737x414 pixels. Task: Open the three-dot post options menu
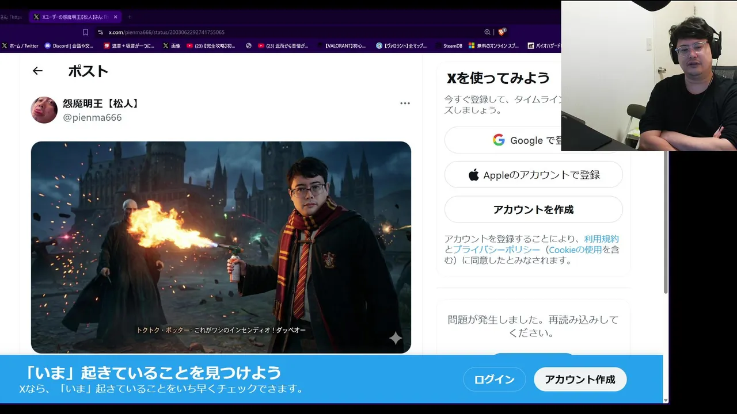click(x=405, y=103)
